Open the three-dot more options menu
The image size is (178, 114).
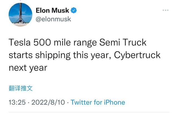[165, 10]
